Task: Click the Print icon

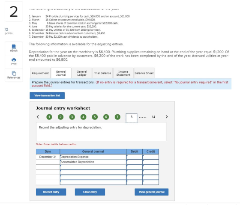Action: click(14, 60)
